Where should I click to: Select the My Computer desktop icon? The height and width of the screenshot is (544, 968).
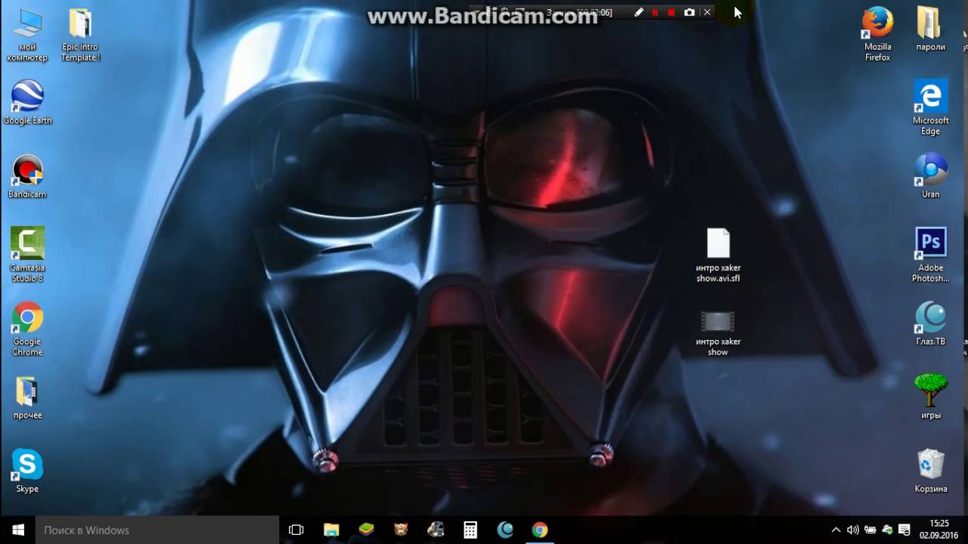click(27, 36)
